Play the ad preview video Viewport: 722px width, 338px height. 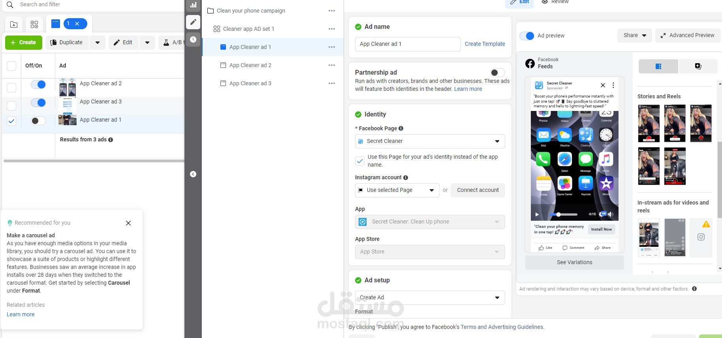[x=537, y=214]
